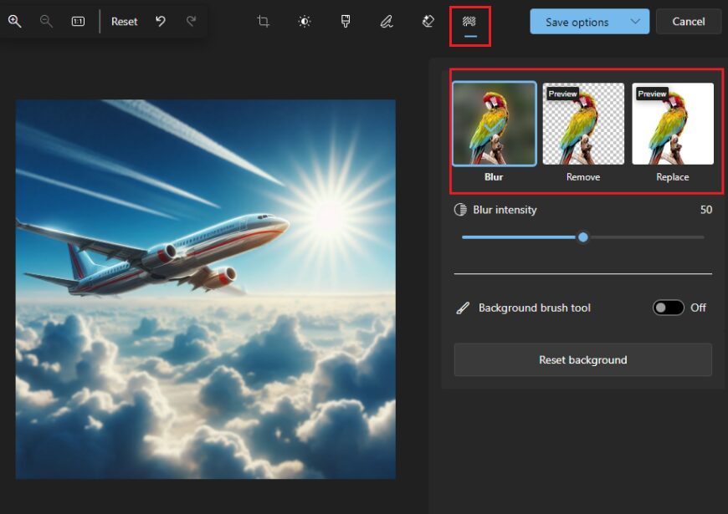The image size is (728, 514).
Task: Choose the Replace background thumbnail
Action: (x=673, y=124)
